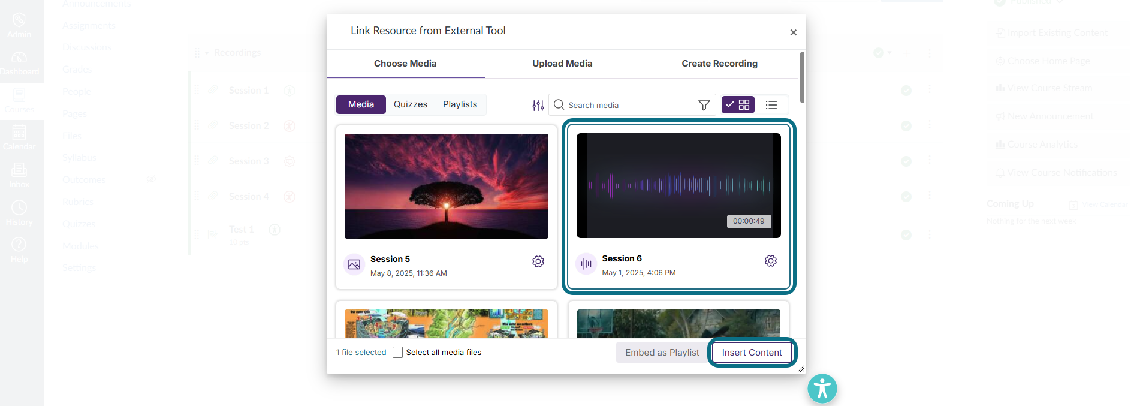Open Modules course link
Viewport: 1137px width, 406px height.
click(x=80, y=246)
